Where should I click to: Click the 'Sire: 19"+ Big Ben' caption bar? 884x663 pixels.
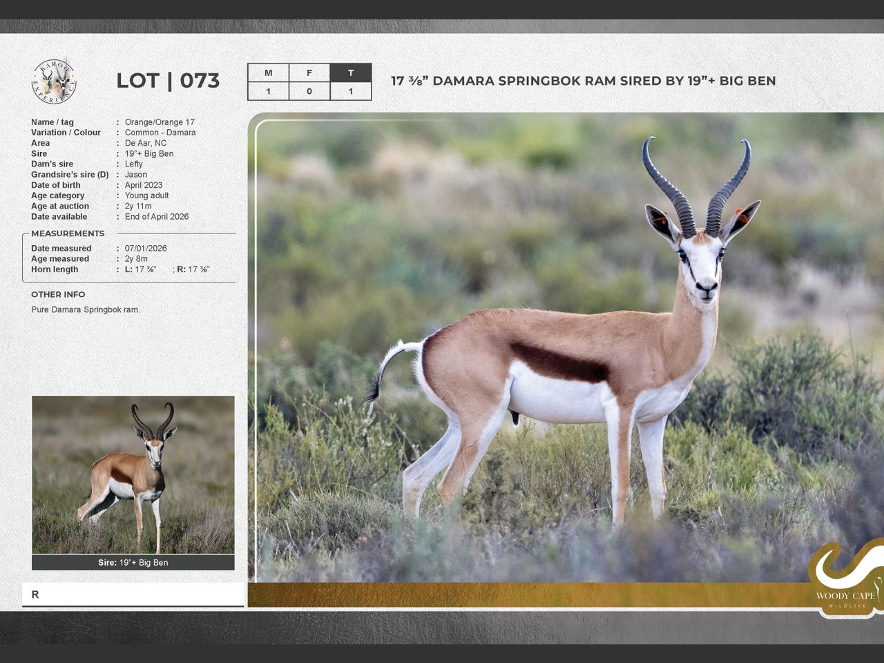click(x=133, y=562)
